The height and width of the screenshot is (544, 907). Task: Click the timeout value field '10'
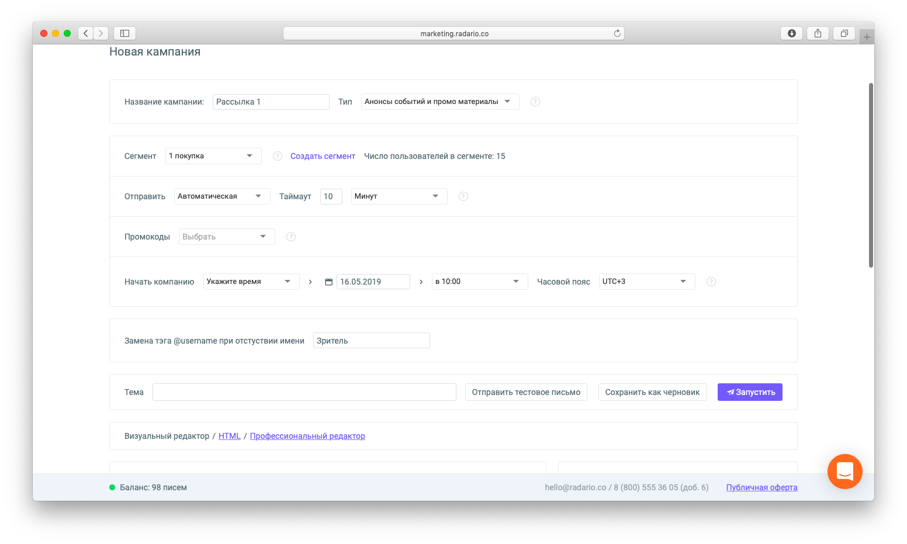click(x=331, y=196)
